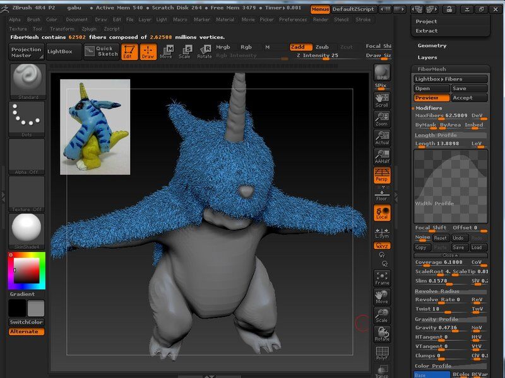
Task: Click Lightbox Fibers button
Action: pyautogui.click(x=451, y=79)
